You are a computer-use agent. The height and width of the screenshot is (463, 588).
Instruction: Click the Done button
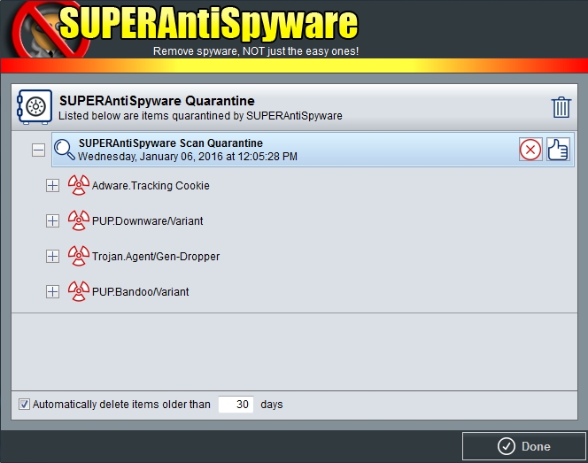click(524, 446)
